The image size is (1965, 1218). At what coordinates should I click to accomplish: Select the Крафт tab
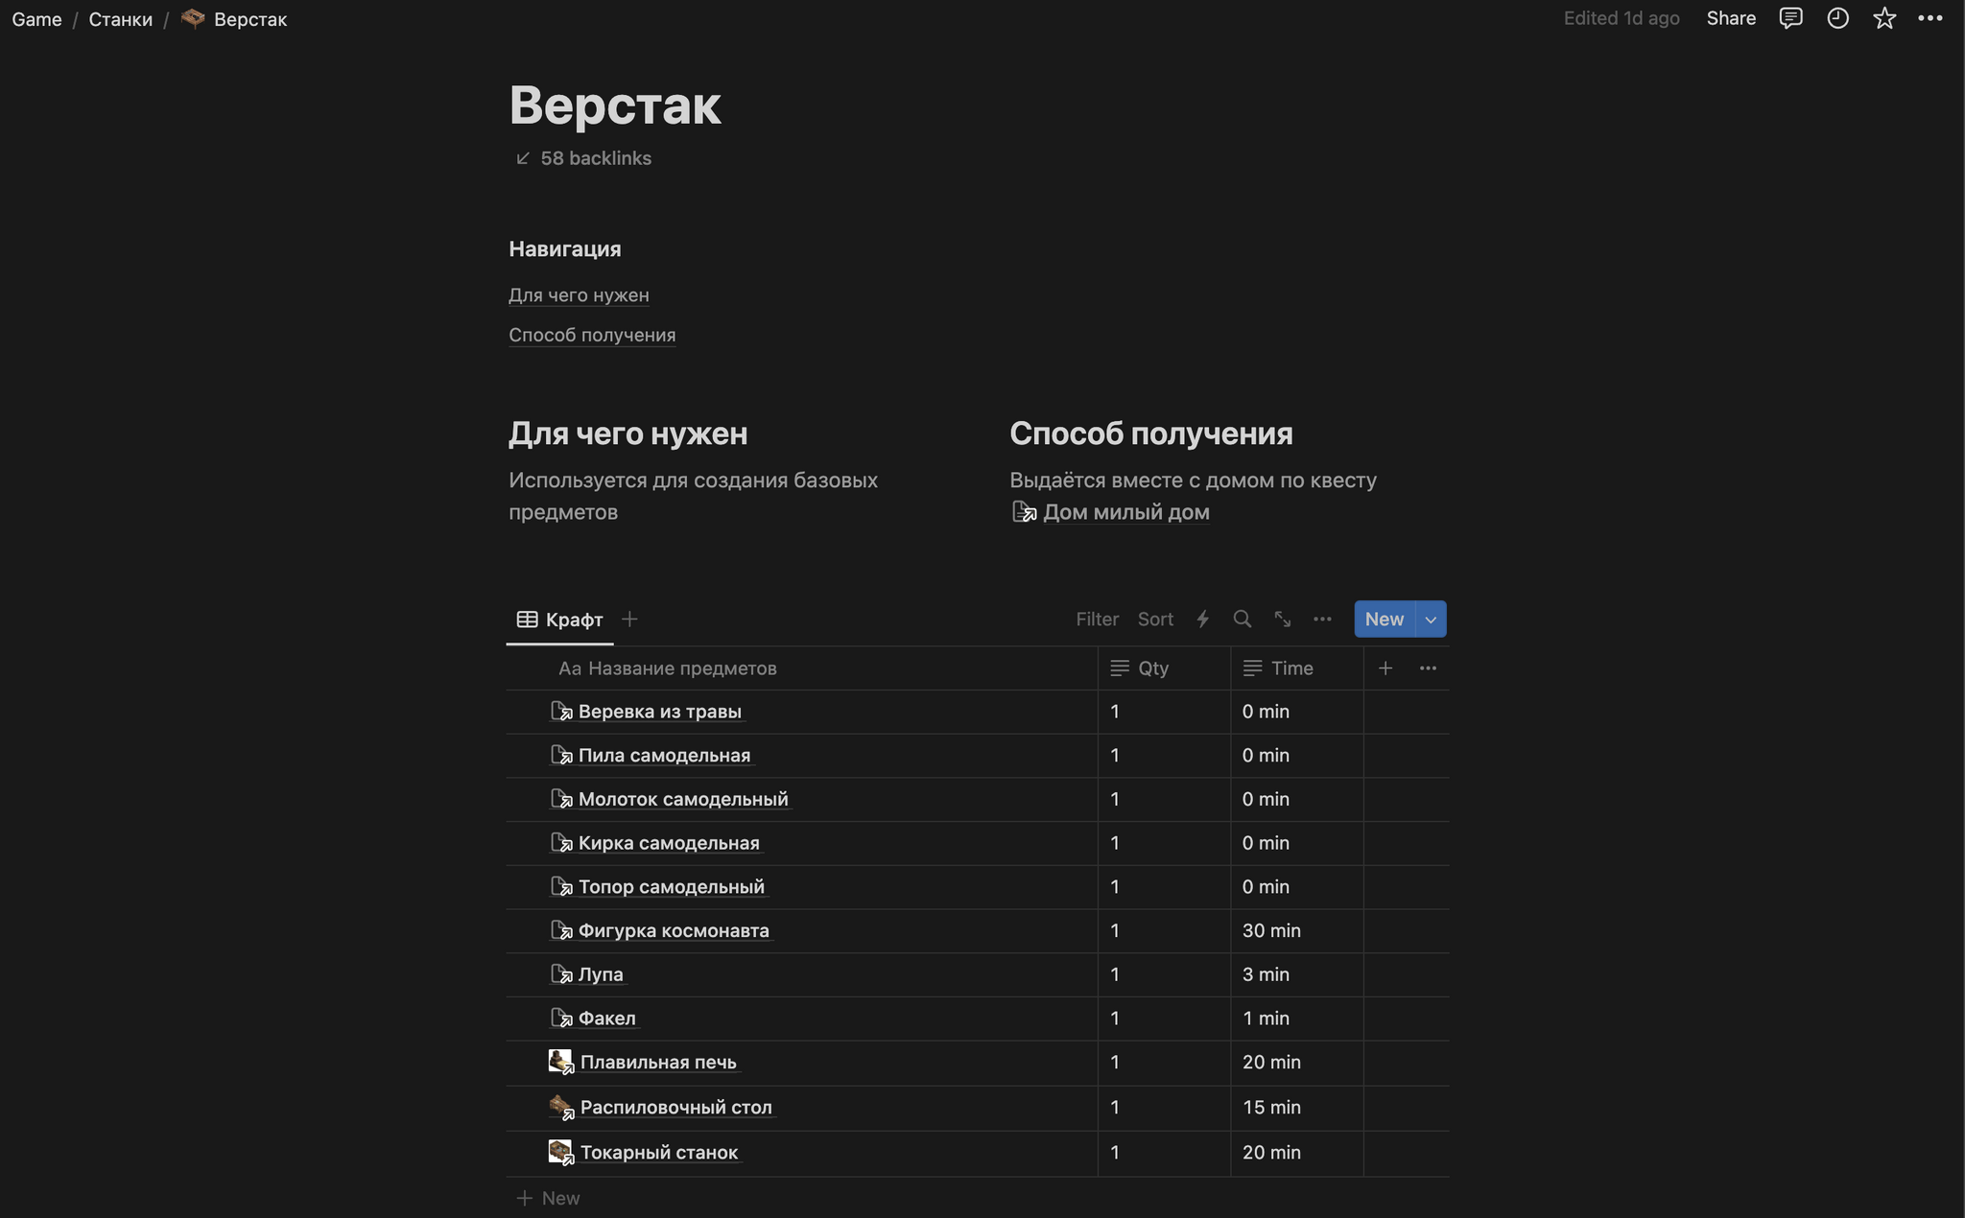560,619
